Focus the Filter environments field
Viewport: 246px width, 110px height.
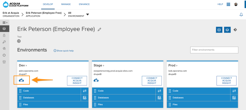(x=214, y=50)
